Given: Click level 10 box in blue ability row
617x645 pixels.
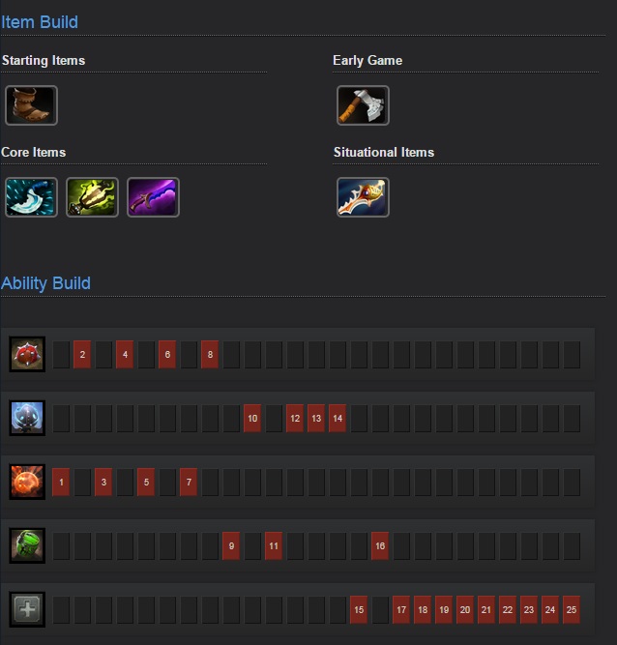Looking at the screenshot, I should [x=252, y=418].
